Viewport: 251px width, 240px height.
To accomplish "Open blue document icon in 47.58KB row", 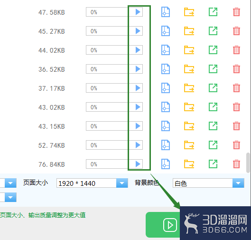I will coord(166,12).
